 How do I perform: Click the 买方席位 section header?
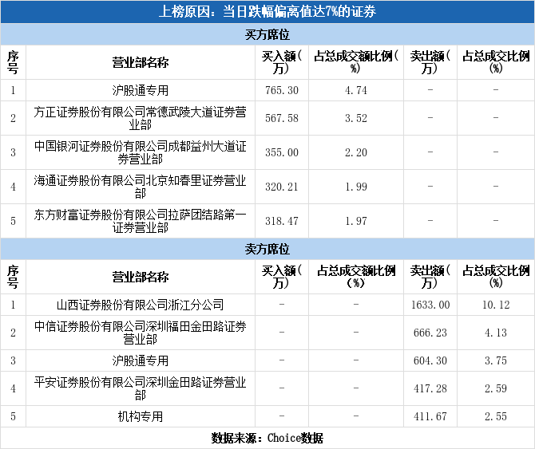[267, 34]
